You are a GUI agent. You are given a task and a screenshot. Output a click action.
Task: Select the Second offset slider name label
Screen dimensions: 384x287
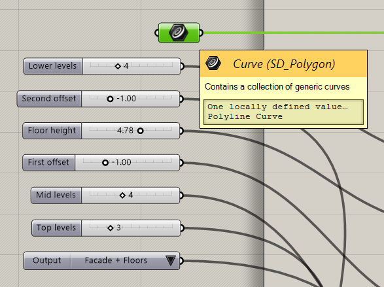(x=49, y=99)
